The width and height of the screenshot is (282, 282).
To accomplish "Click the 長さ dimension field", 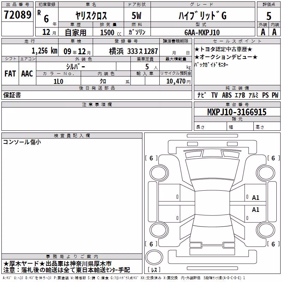I will pos(210,127).
